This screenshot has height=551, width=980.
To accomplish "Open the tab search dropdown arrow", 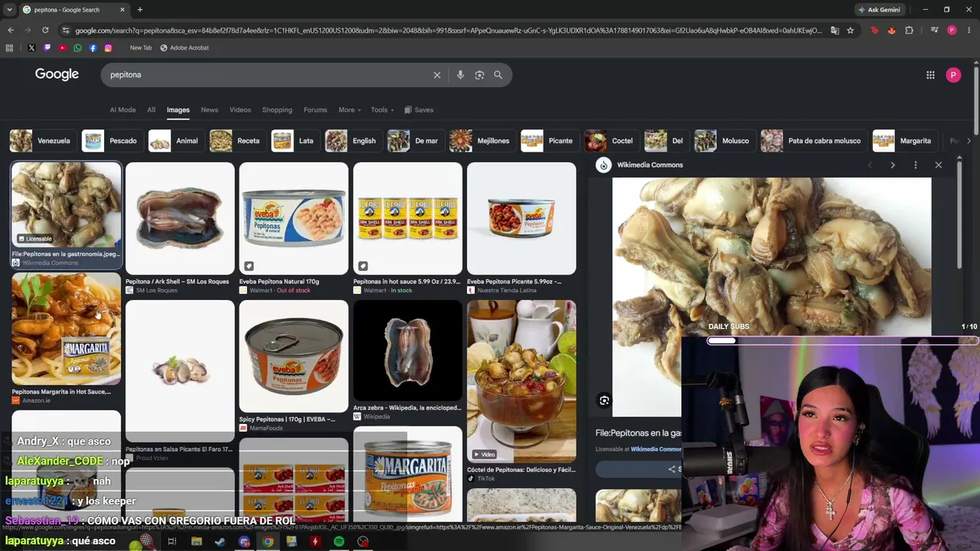I will pyautogui.click(x=9, y=10).
